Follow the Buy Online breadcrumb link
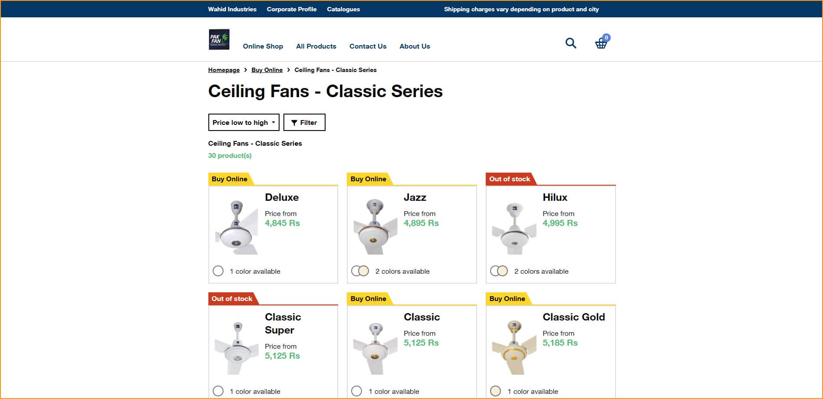 tap(267, 70)
